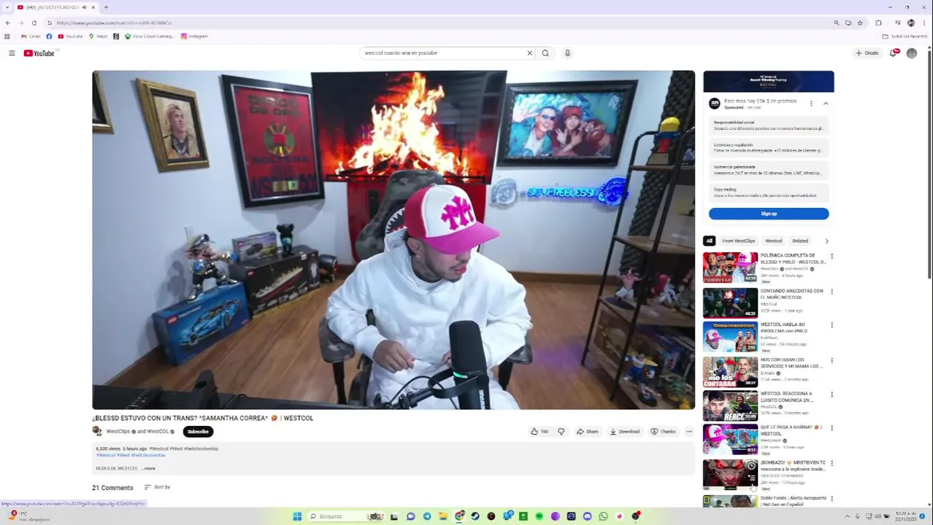Screen dimensions: 933x525
Task: Open the Gmail bookmark
Action: [31, 36]
